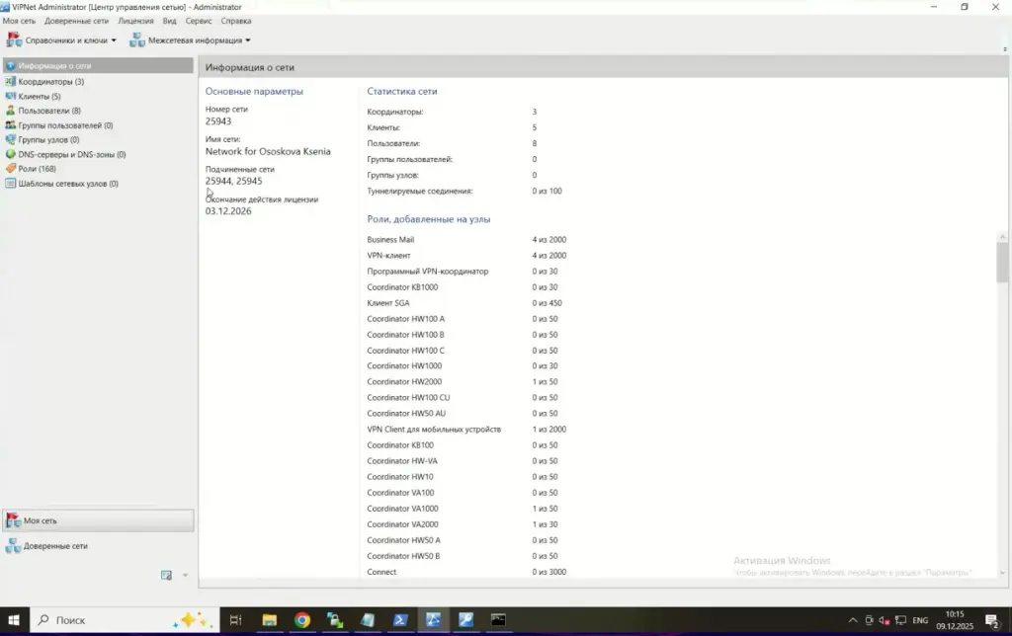Open the Доверенные сети menu in menu bar
Viewport: 1012px width, 636px height.
point(76,21)
